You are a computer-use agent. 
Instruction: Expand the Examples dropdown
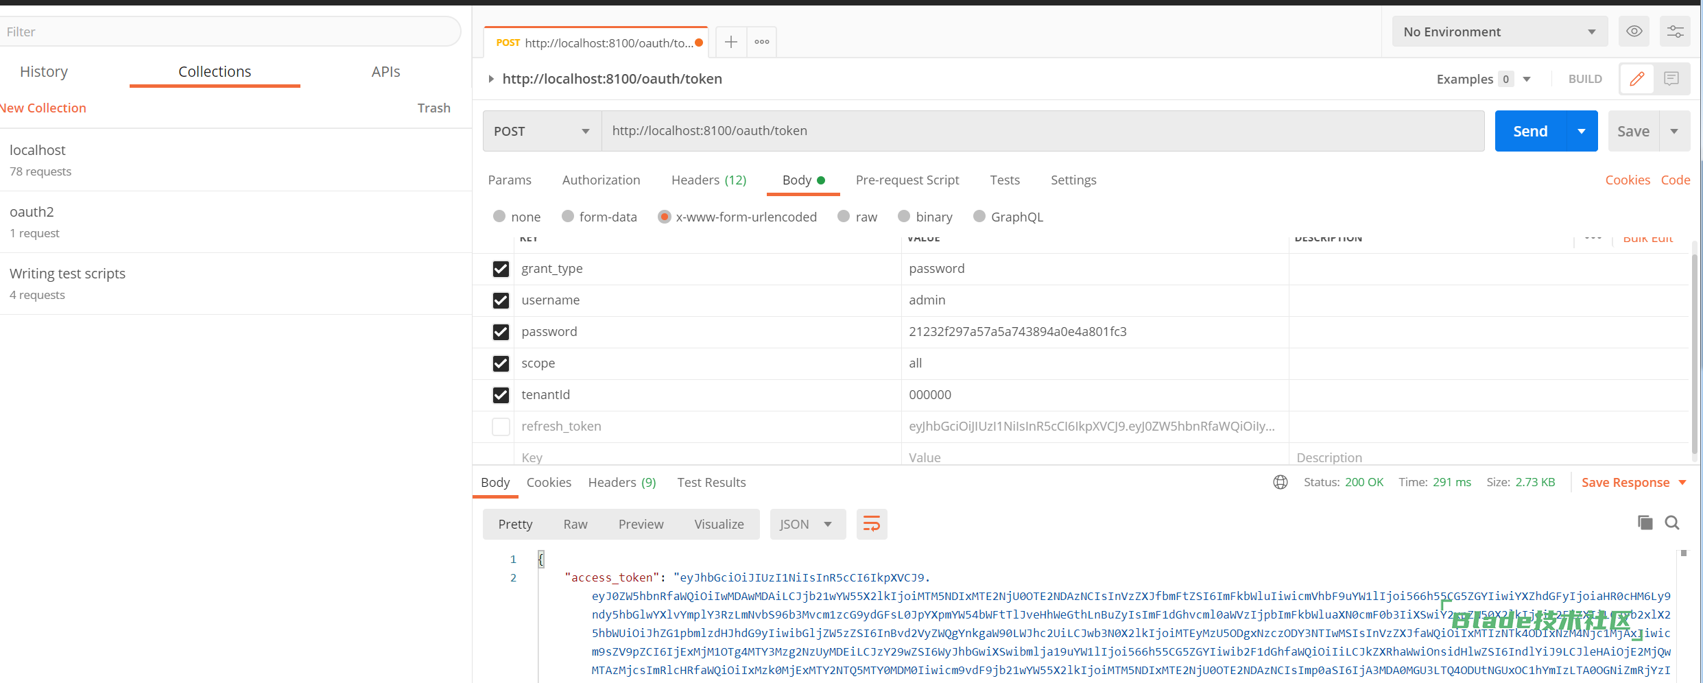click(1527, 79)
